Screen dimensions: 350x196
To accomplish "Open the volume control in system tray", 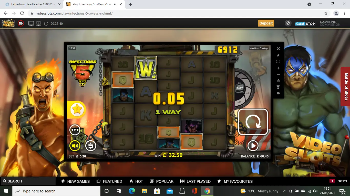I will click(315, 191).
